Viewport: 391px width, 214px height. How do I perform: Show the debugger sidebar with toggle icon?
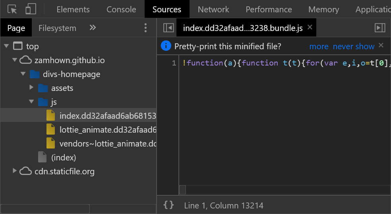(x=380, y=28)
